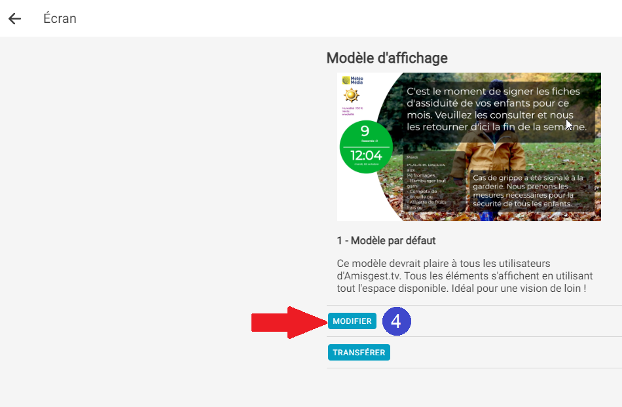622x407 pixels.
Task: Click the Météo Média logo in preview
Action: 353,80
